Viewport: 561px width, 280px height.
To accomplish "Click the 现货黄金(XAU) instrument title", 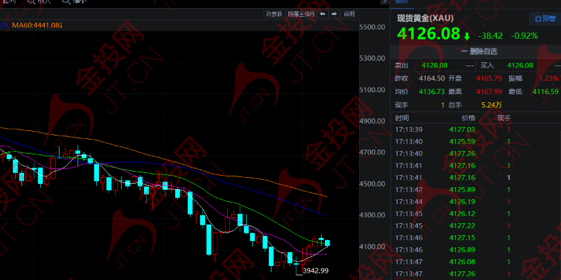I will click(x=425, y=18).
